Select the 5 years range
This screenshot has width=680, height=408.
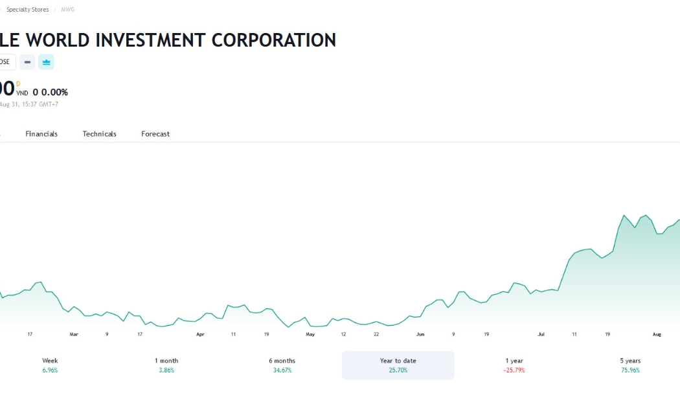pyautogui.click(x=630, y=365)
